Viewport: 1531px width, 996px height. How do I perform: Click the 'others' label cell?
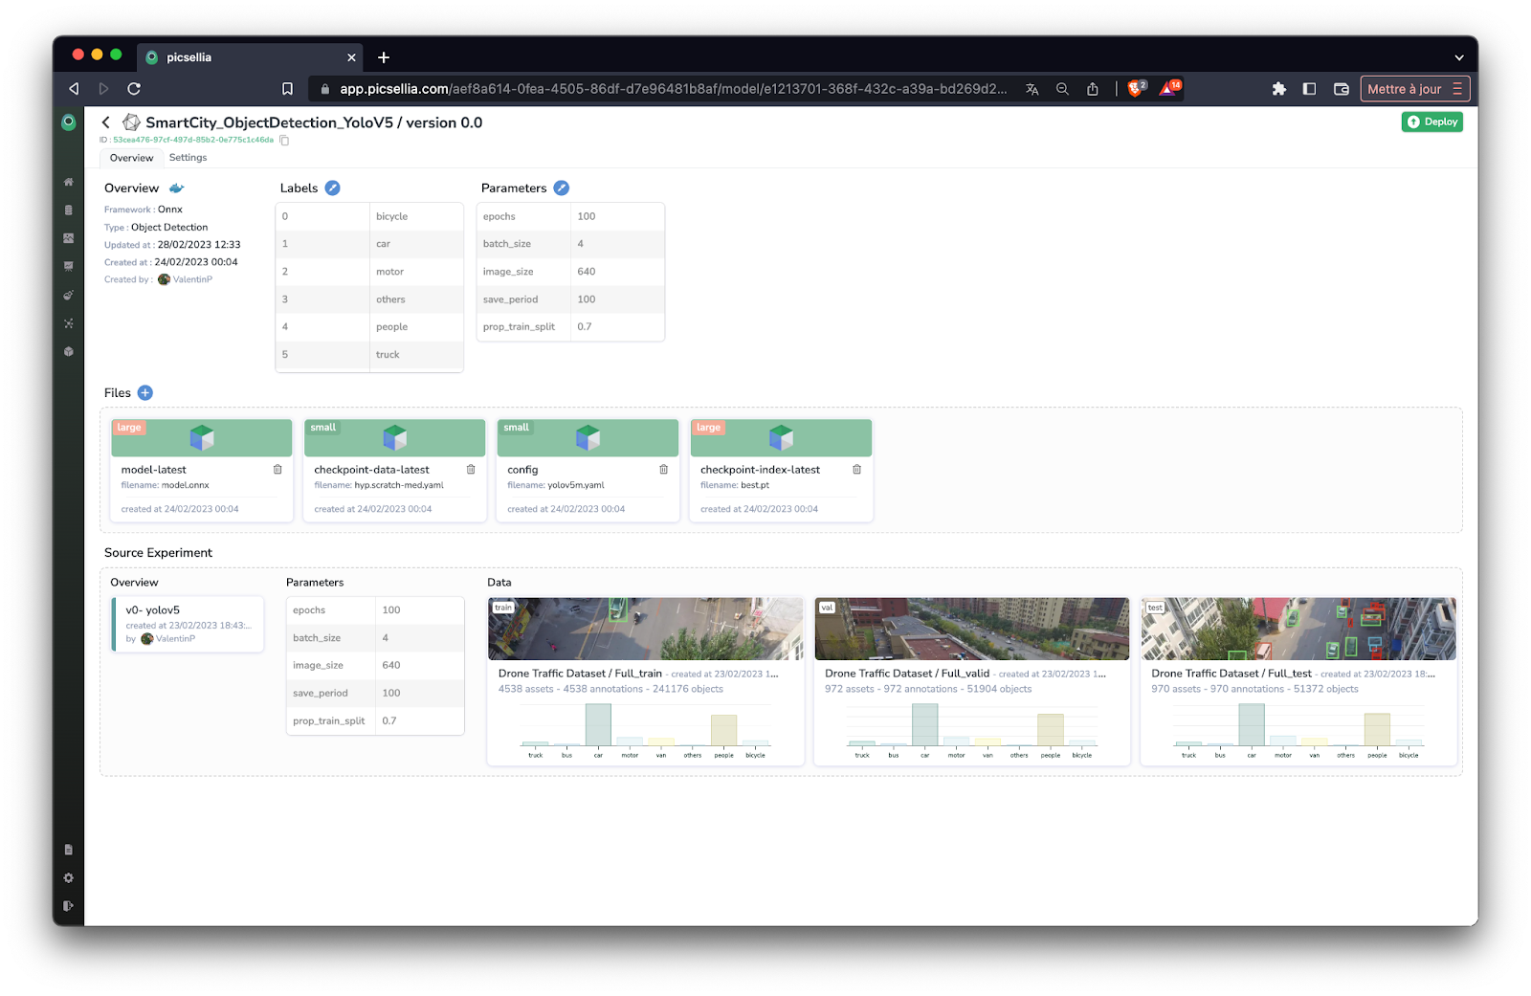(416, 299)
